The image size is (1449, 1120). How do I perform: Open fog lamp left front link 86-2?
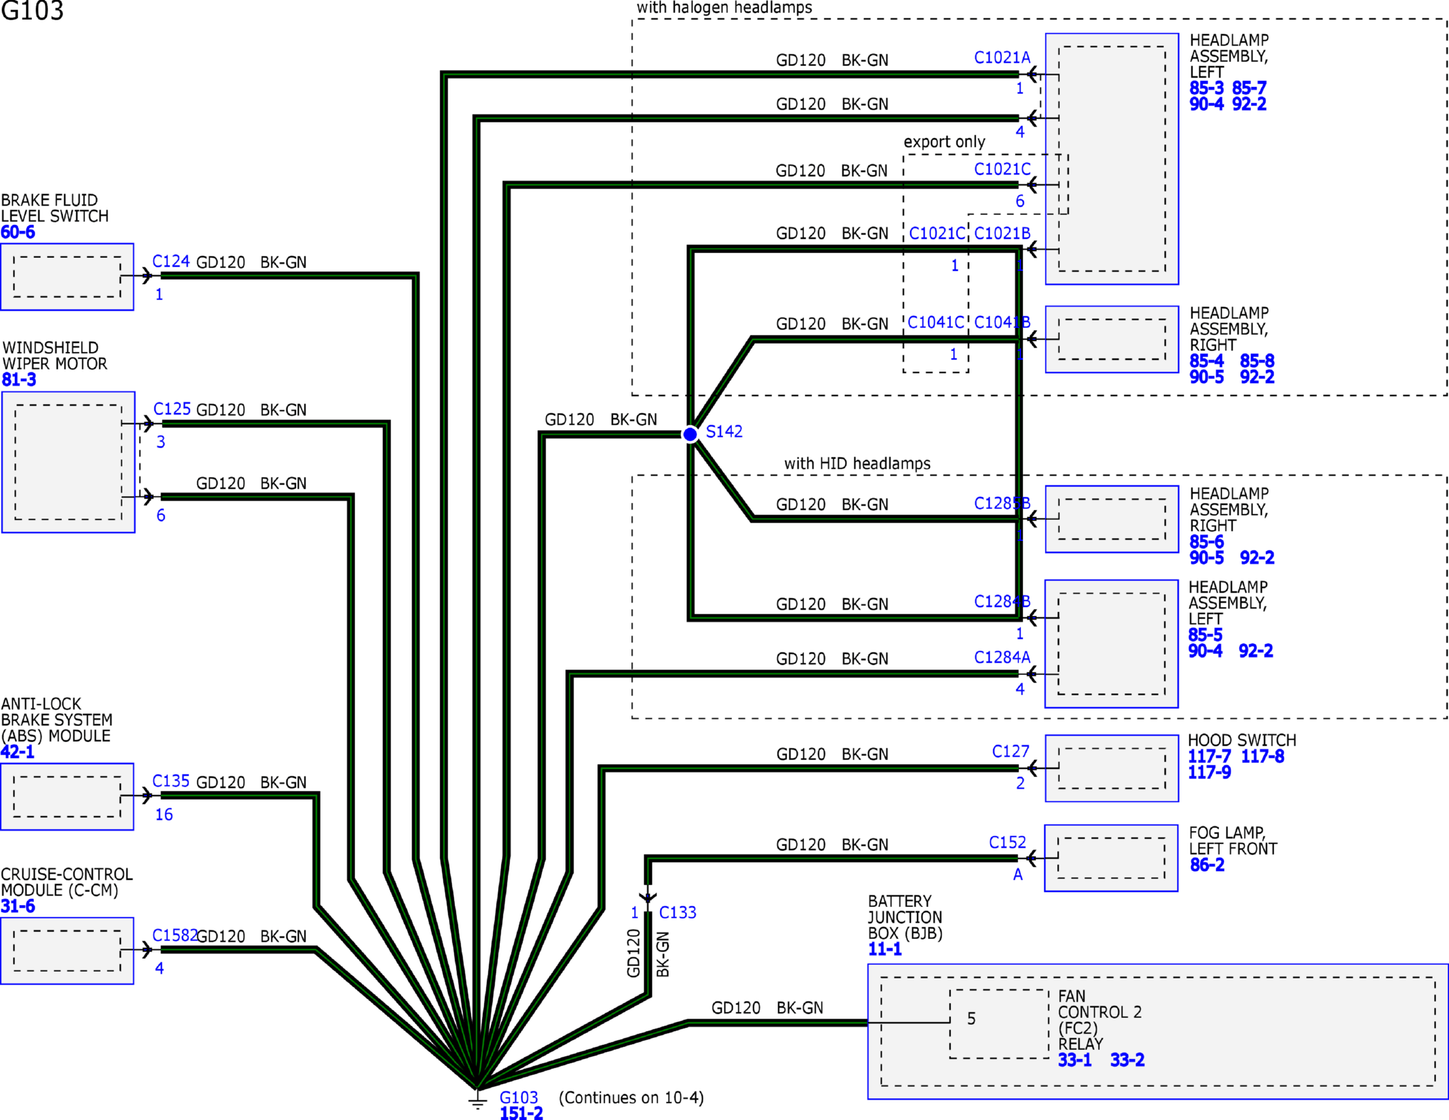coord(1207,865)
